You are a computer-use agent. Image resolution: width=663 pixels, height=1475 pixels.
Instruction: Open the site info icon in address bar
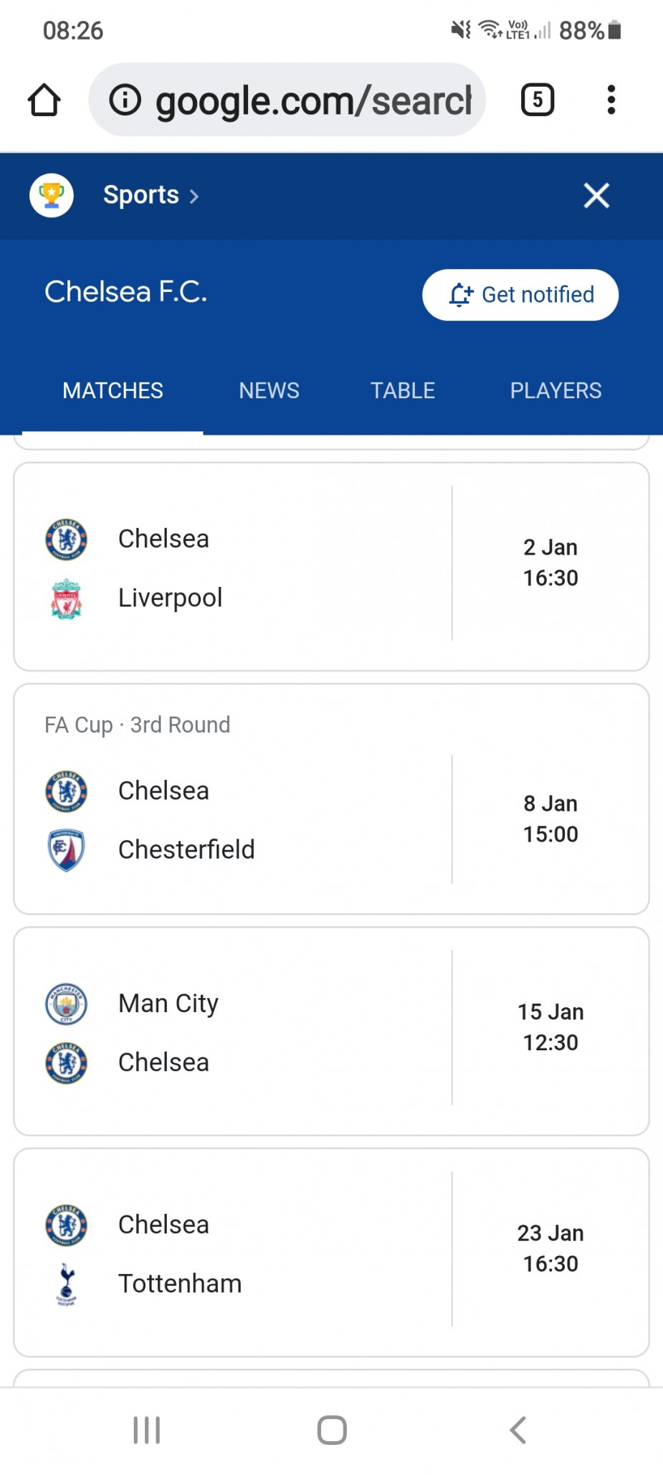point(125,100)
